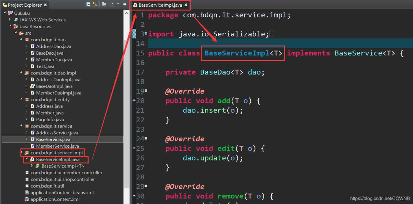This screenshot has width=413, height=204.
Task: Expand folded imports at line 3
Action: click(146, 34)
